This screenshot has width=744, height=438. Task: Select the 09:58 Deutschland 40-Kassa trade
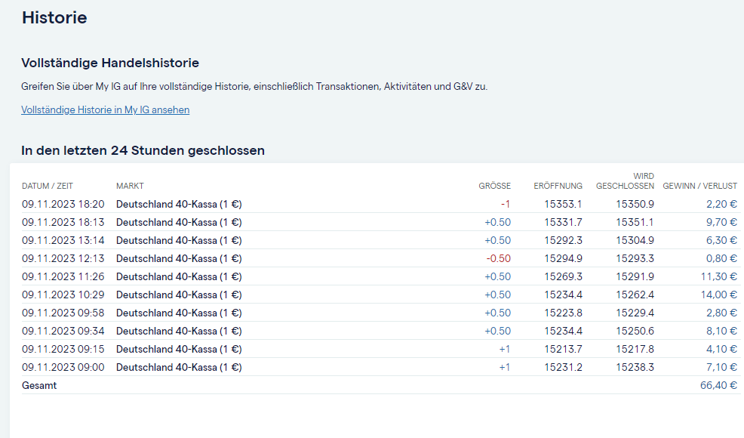click(x=179, y=313)
